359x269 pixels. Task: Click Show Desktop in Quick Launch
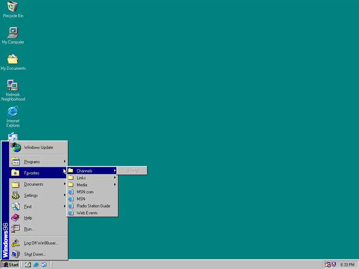tap(28, 265)
